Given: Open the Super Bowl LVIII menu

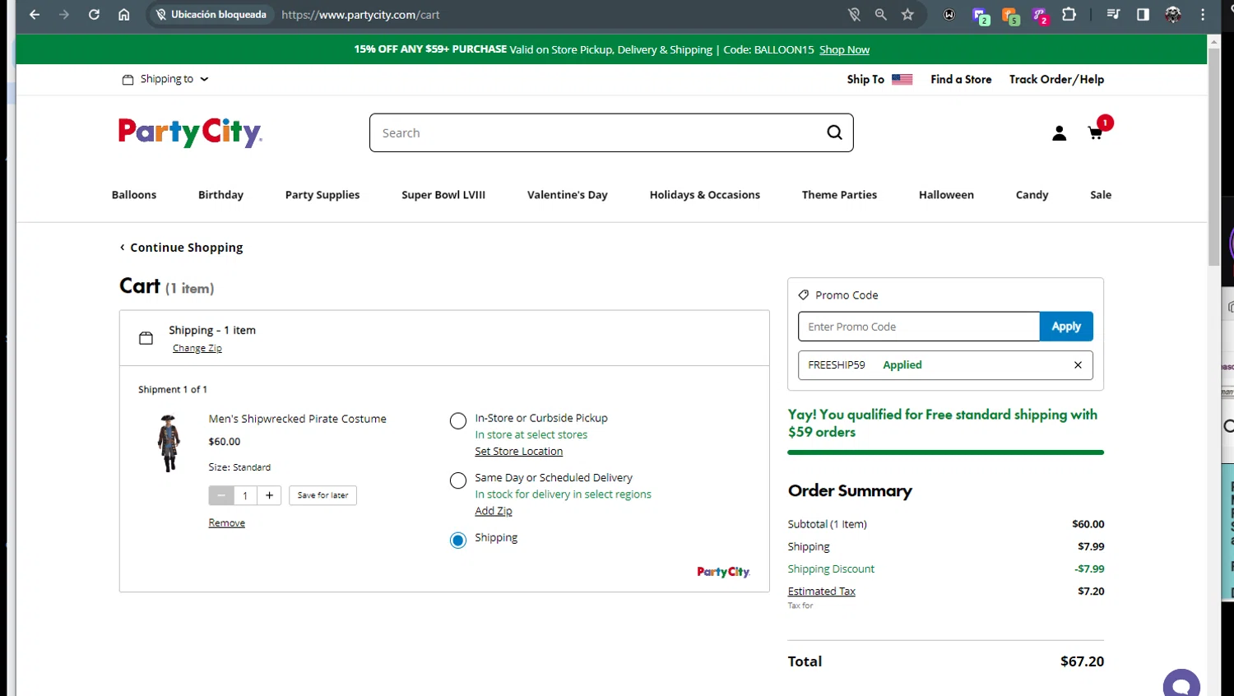Looking at the screenshot, I should (443, 195).
